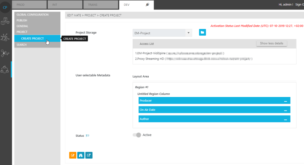Open the cubes module icon in sidebar
The image size is (304, 165).
click(5, 21)
